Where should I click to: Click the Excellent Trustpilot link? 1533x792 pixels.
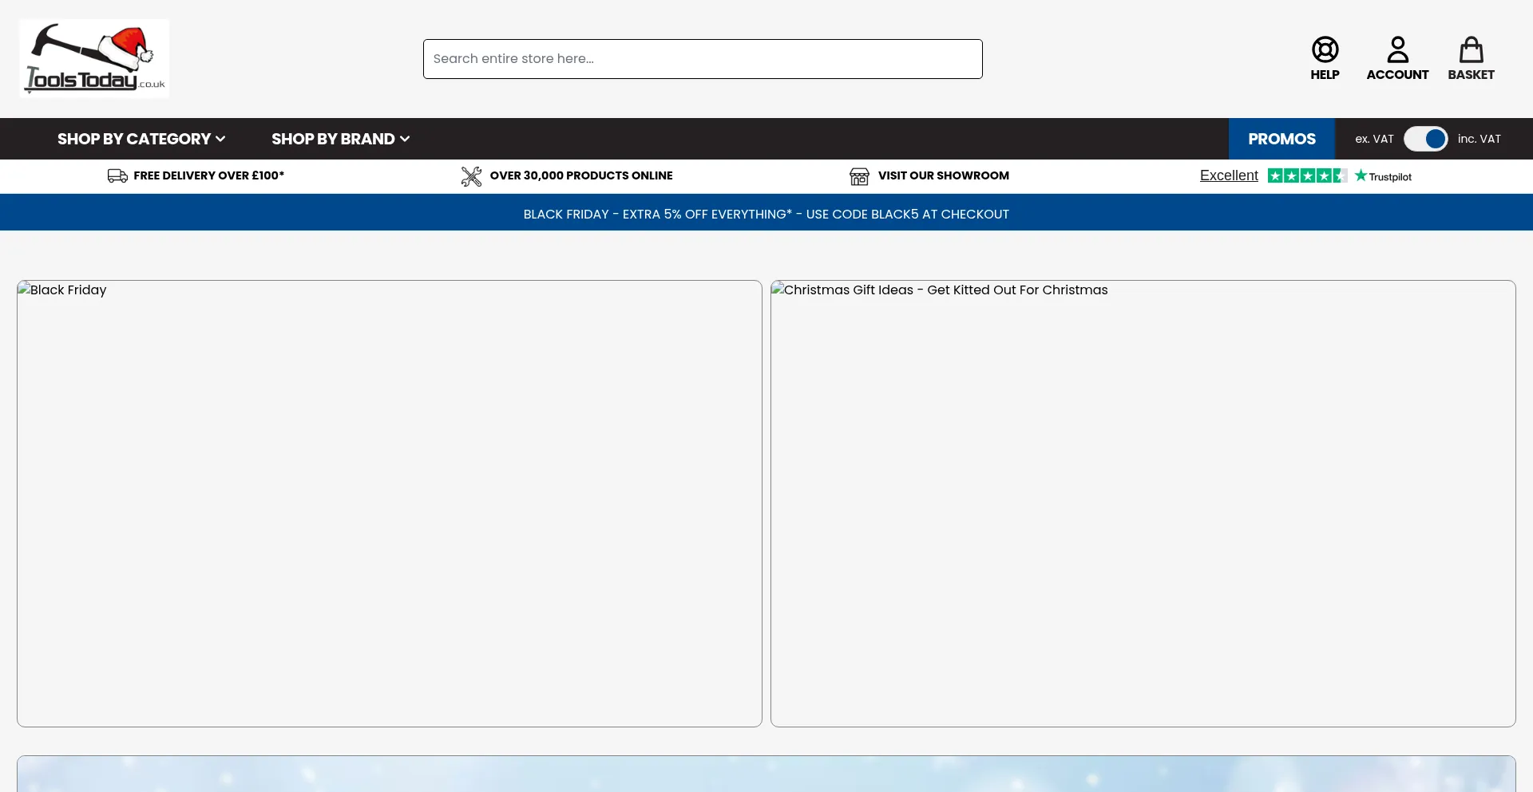click(x=1229, y=175)
